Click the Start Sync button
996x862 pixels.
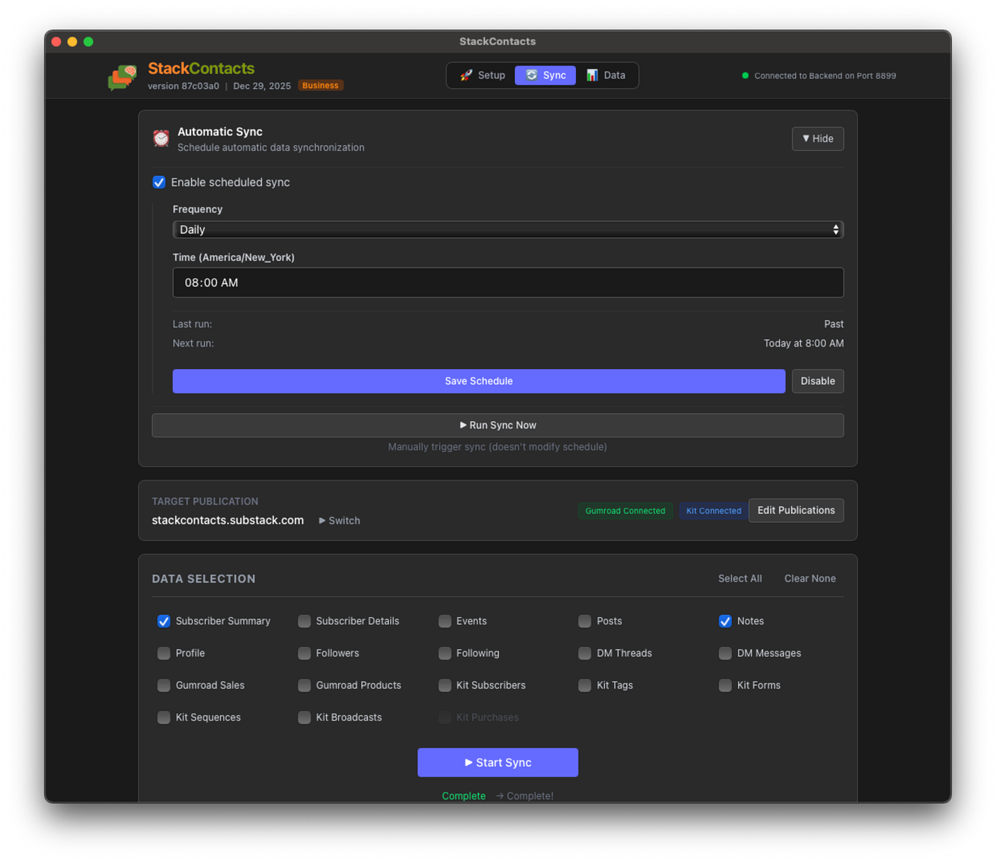click(497, 763)
